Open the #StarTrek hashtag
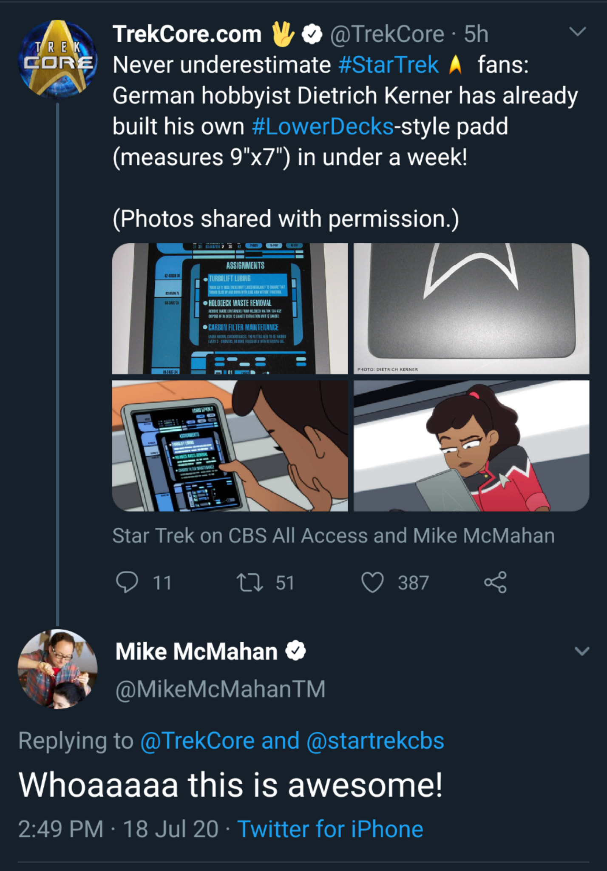Image resolution: width=607 pixels, height=871 pixels. click(x=389, y=65)
